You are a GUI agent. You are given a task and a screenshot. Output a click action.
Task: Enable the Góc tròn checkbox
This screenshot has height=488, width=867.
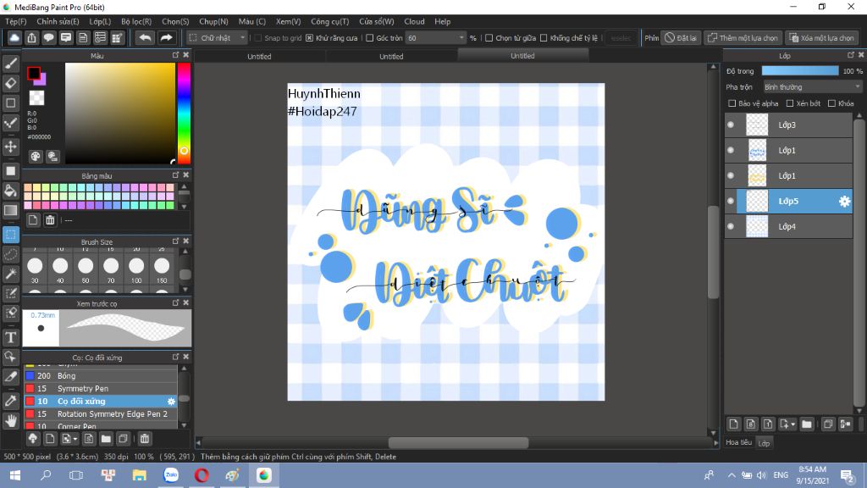click(370, 38)
